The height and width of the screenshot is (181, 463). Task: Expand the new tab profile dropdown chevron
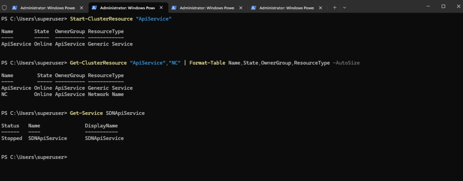[x=344, y=8]
